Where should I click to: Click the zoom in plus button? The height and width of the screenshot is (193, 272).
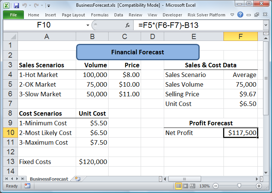(x=259, y=186)
